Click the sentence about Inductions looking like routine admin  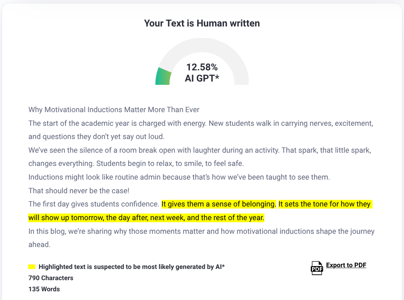coord(179,177)
